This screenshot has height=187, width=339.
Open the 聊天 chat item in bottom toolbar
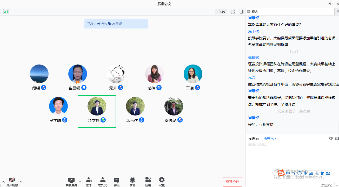pyautogui.click(x=117, y=180)
